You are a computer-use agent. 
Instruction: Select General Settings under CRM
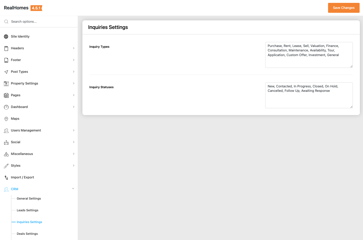pyautogui.click(x=29, y=199)
